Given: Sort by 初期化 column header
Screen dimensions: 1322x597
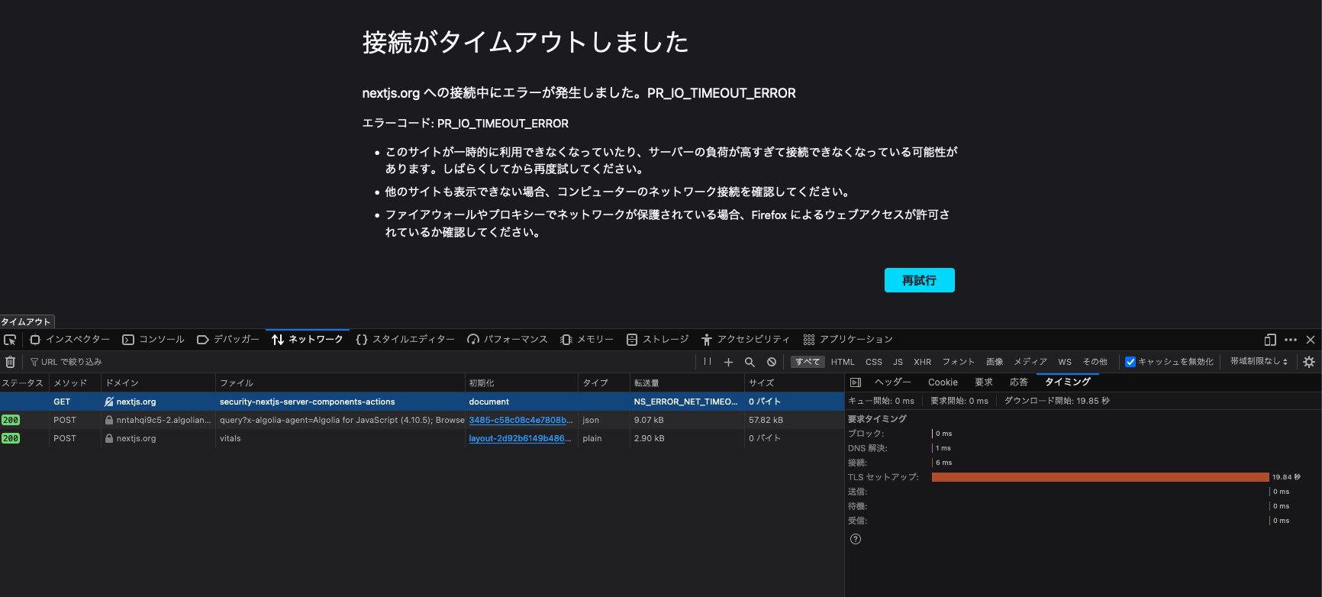Looking at the screenshot, I should tap(521, 382).
